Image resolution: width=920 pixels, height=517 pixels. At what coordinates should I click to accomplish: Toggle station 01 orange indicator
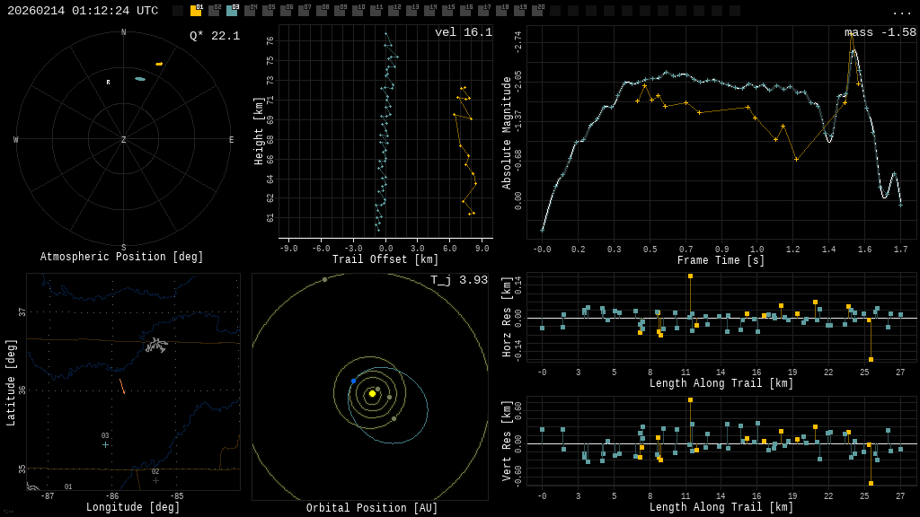tap(196, 11)
